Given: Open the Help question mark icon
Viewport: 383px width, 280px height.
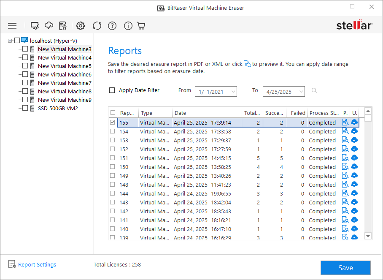Looking at the screenshot, I should tap(112, 26).
